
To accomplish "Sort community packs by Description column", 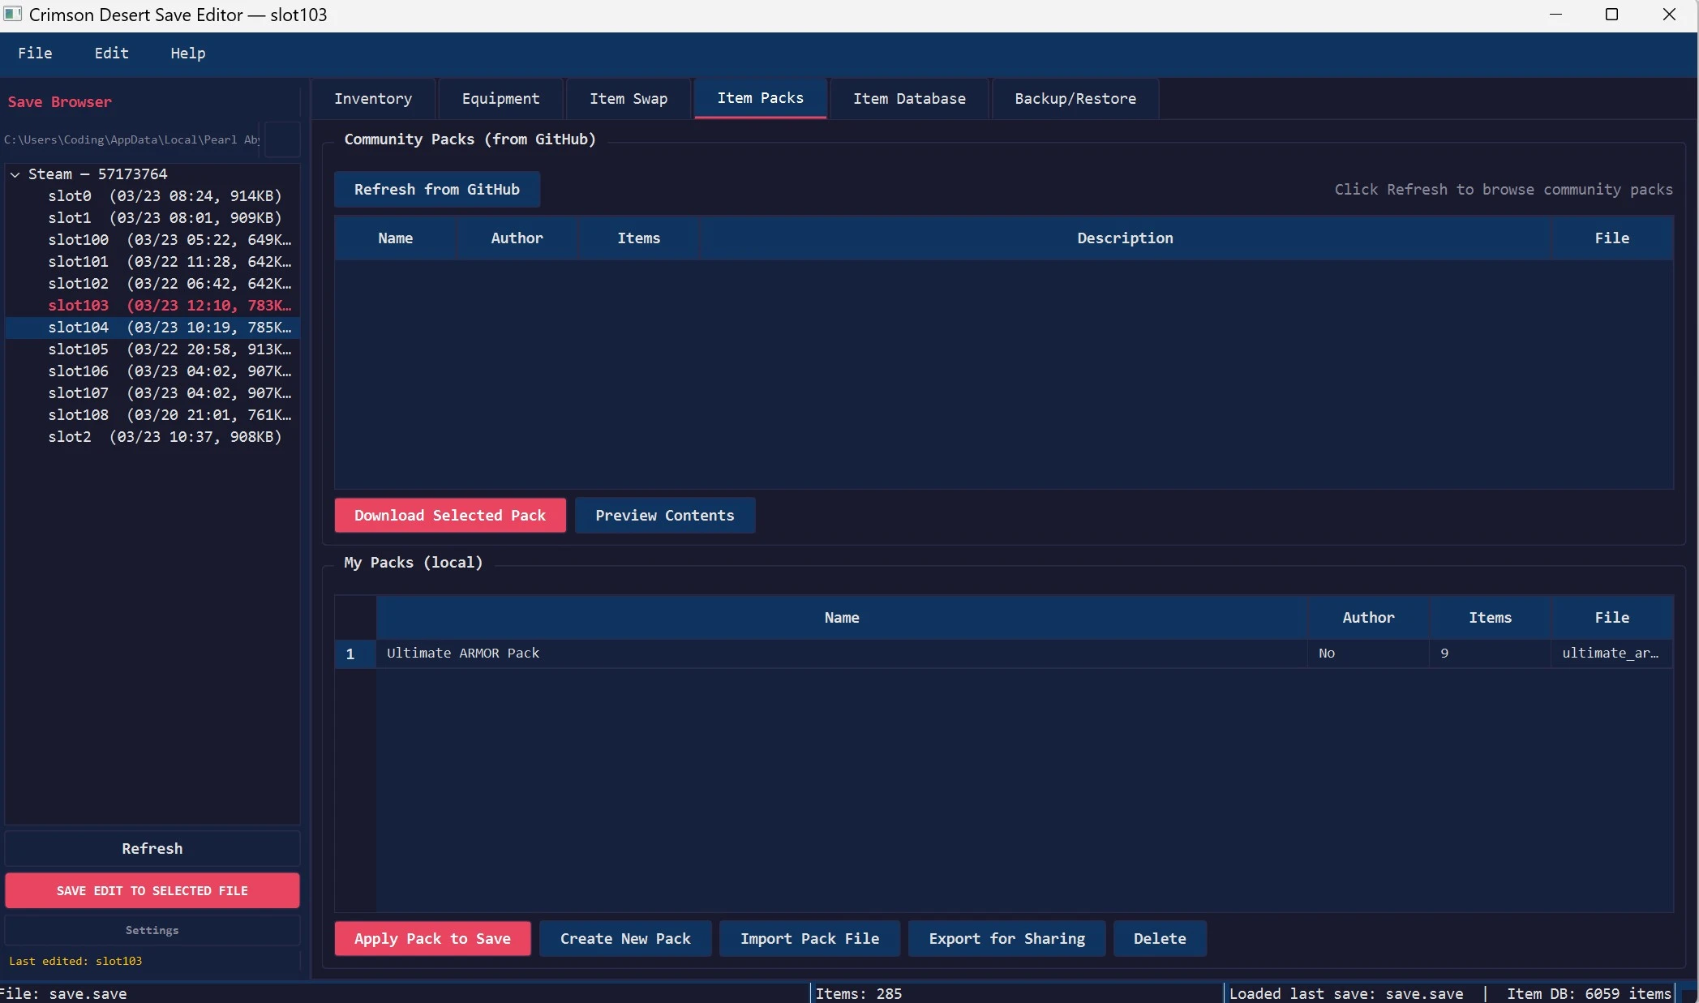I will click(x=1124, y=238).
